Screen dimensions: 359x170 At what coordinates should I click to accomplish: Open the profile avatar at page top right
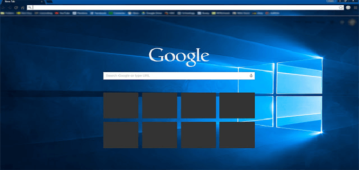click(351, 22)
